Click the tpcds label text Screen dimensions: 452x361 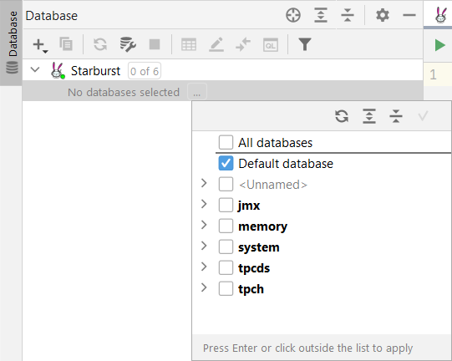254,268
